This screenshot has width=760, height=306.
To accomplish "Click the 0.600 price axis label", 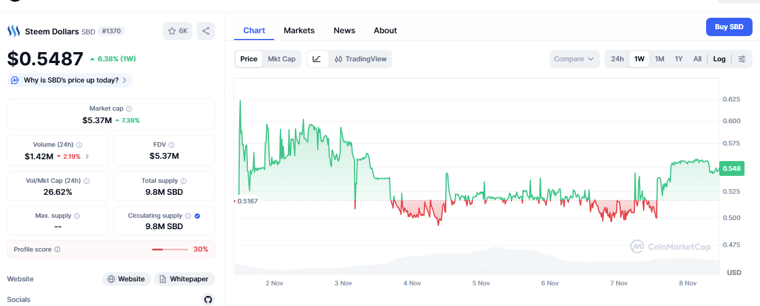I will coord(731,121).
